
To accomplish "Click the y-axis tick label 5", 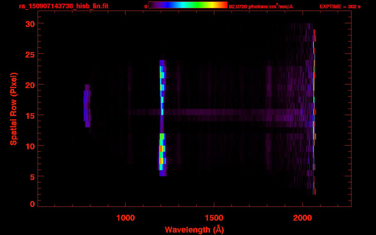I will (32, 177).
